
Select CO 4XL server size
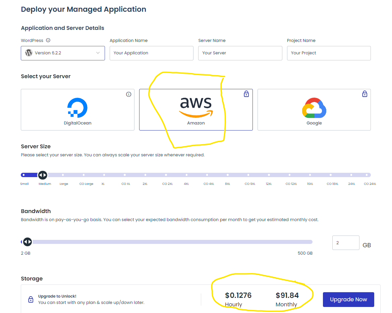(207, 175)
